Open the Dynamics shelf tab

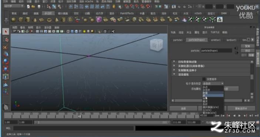pos(99,13)
